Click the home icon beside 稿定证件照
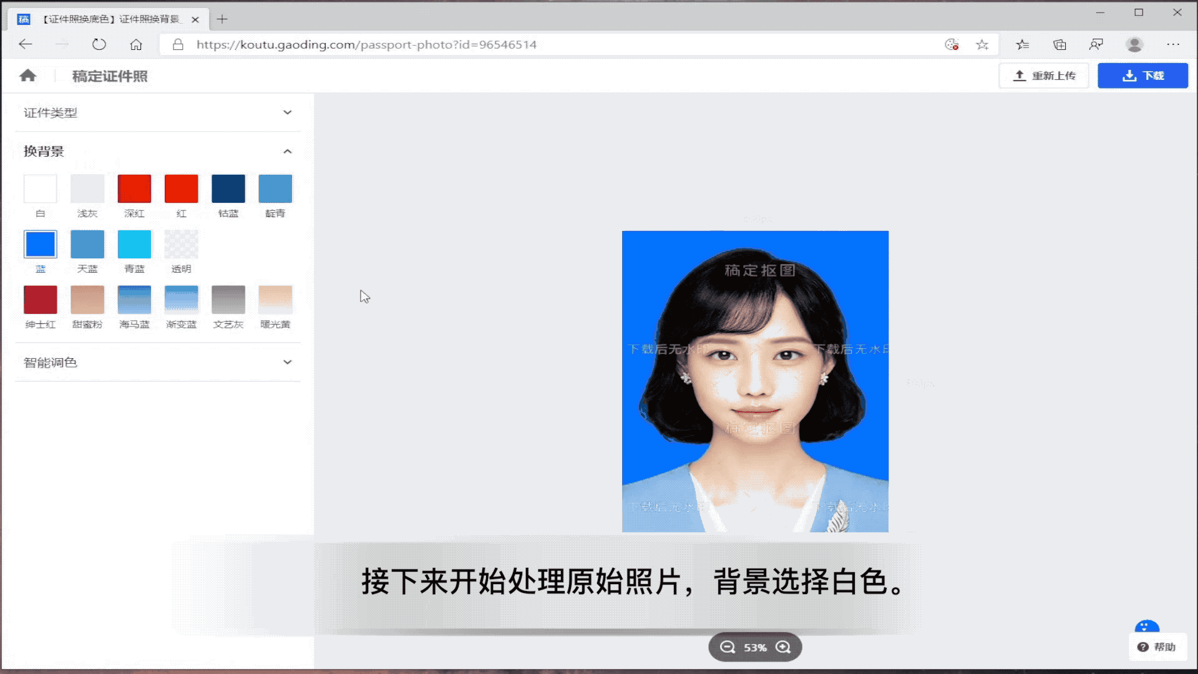The width and height of the screenshot is (1198, 674). point(27,76)
